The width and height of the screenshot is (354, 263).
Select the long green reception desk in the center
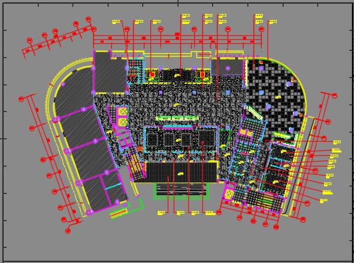click(177, 118)
